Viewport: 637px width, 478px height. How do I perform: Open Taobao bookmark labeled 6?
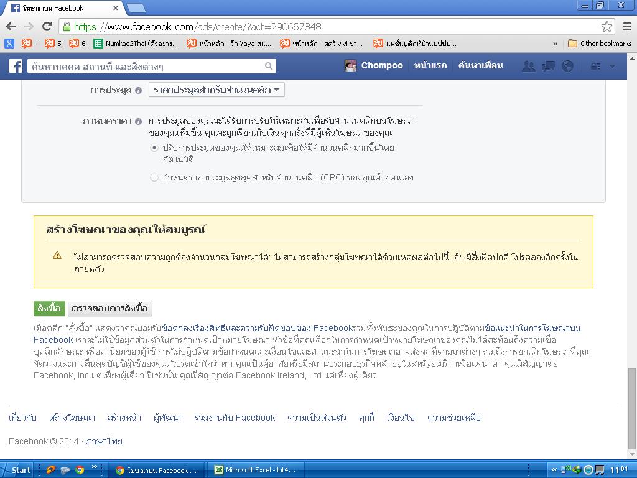coord(77,43)
